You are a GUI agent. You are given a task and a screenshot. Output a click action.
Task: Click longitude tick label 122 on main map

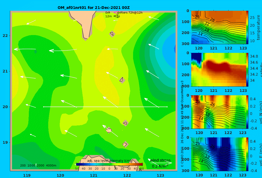click(x=127, y=175)
